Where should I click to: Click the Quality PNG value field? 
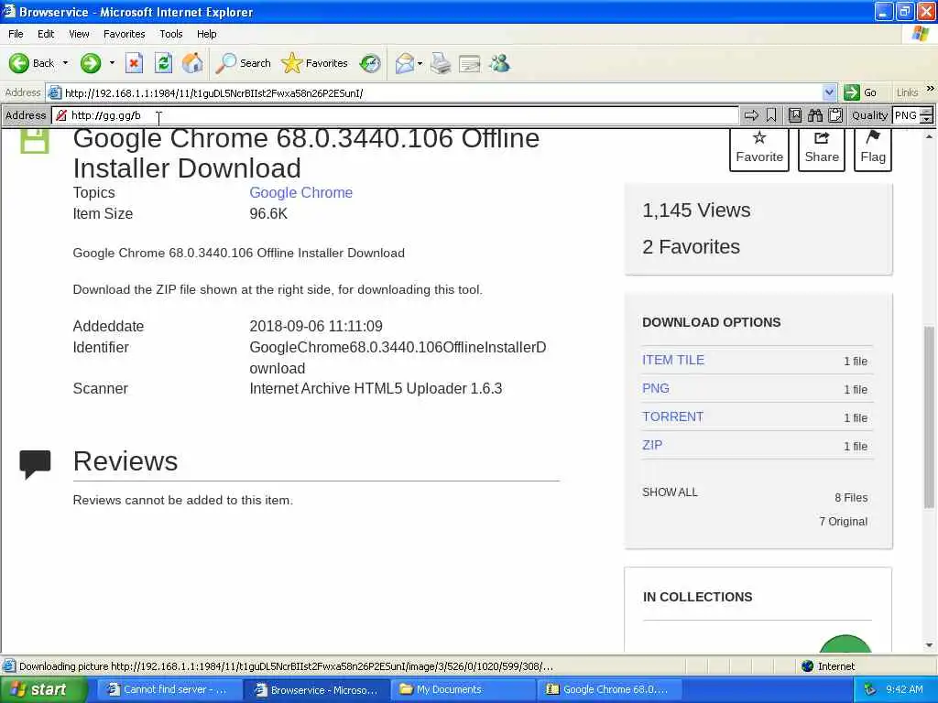coord(906,115)
